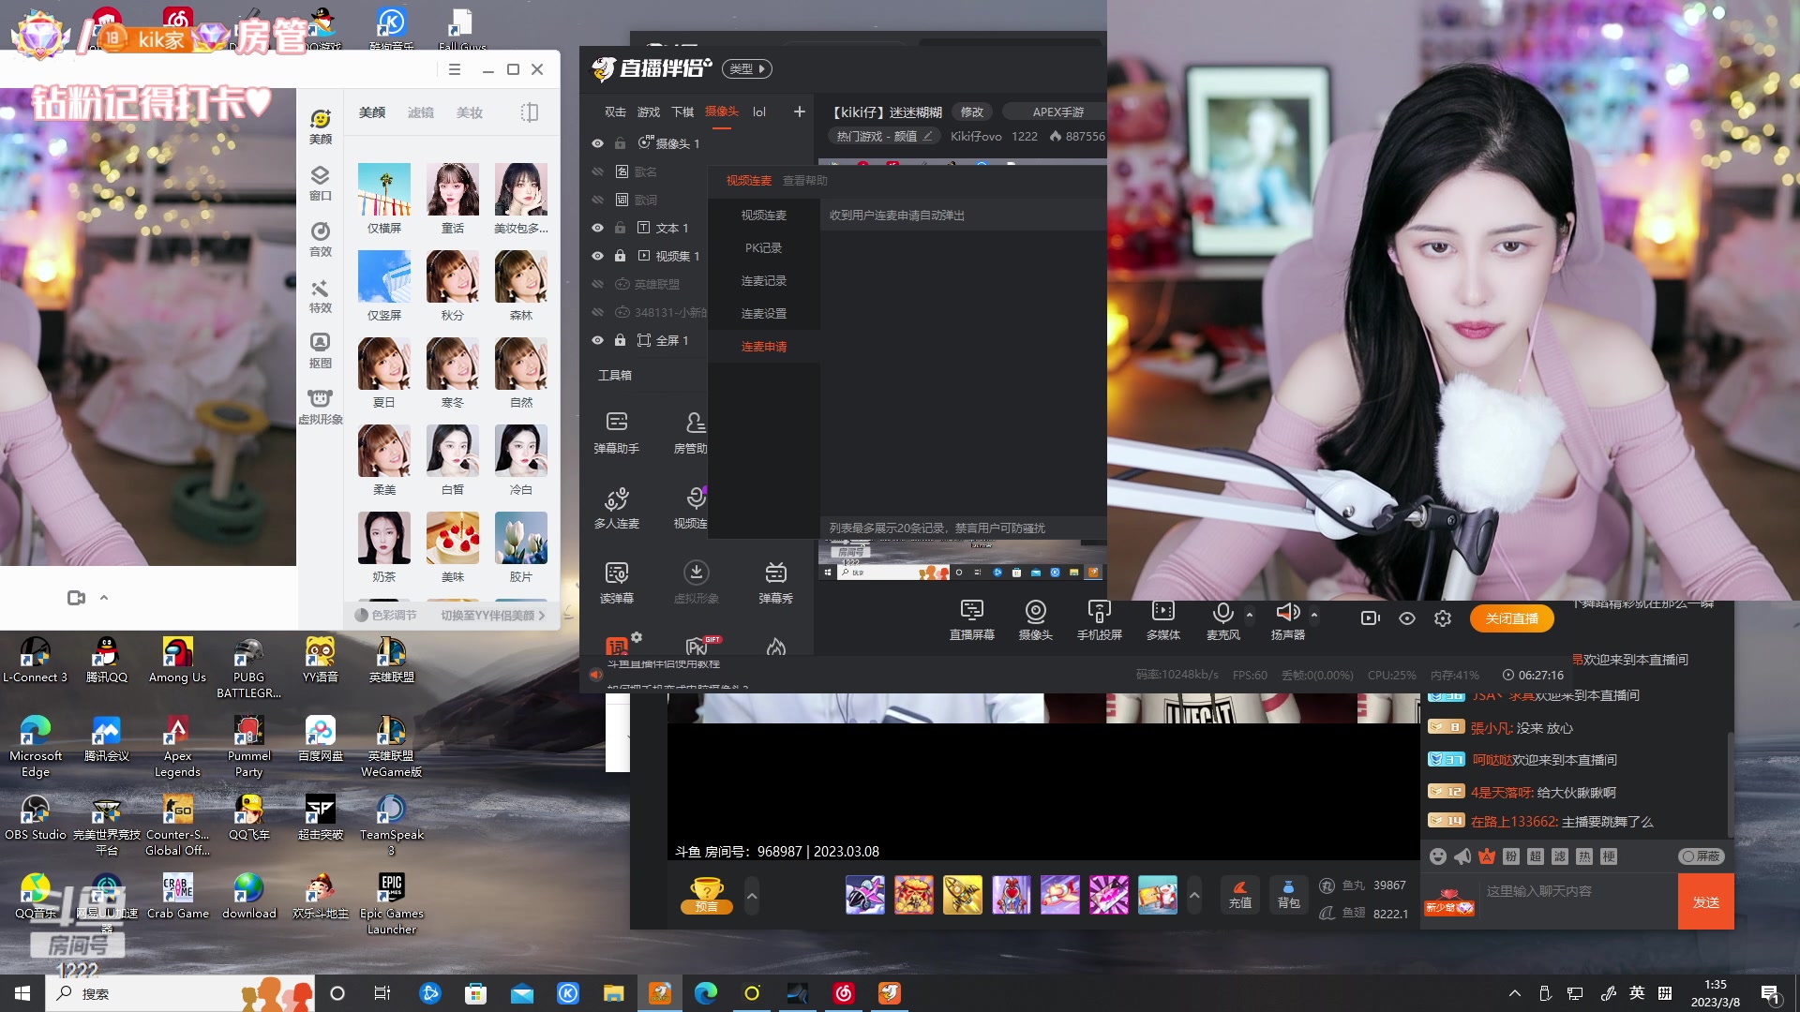Hide the 摄像头 1 source

click(597, 143)
